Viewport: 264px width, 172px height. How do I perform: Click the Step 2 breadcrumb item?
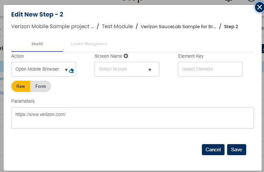(x=231, y=27)
